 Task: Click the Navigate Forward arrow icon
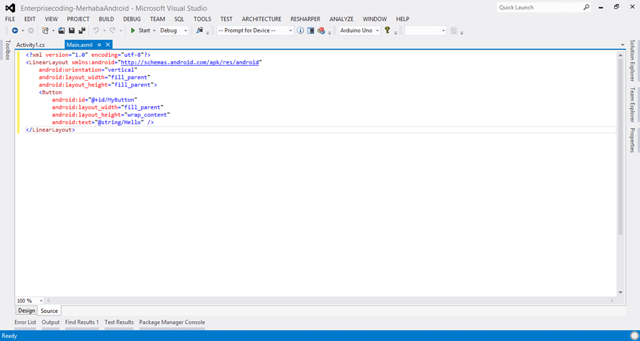click(x=31, y=30)
